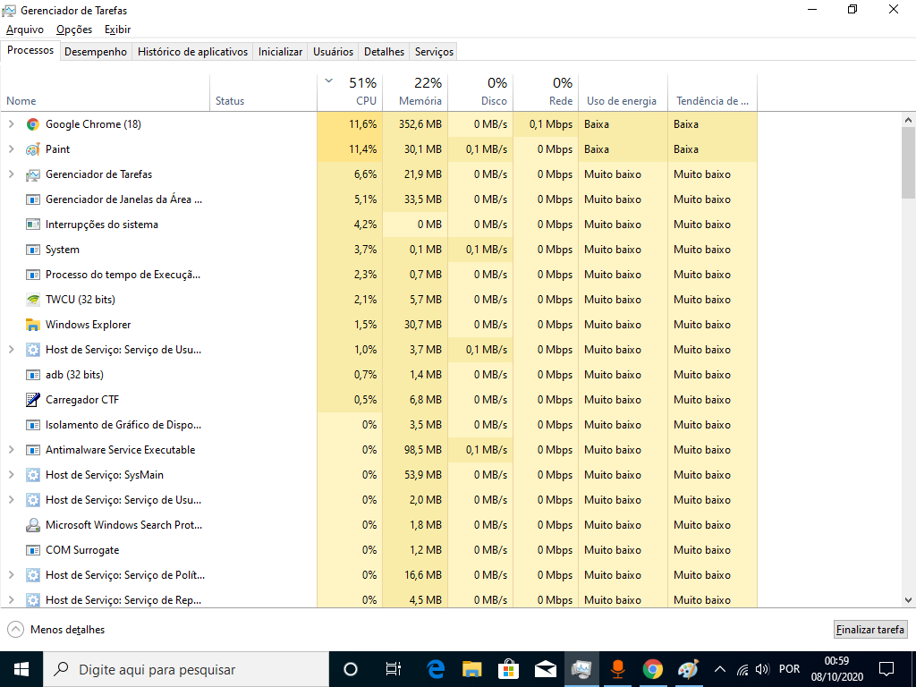The width and height of the screenshot is (916, 687).
Task: Expand Host de Serviço: Serviço de Polít... entry
Action: tap(11, 575)
